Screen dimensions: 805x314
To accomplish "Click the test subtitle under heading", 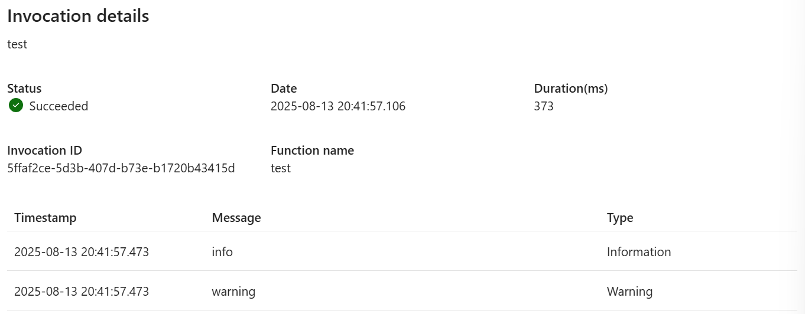I will point(17,44).
